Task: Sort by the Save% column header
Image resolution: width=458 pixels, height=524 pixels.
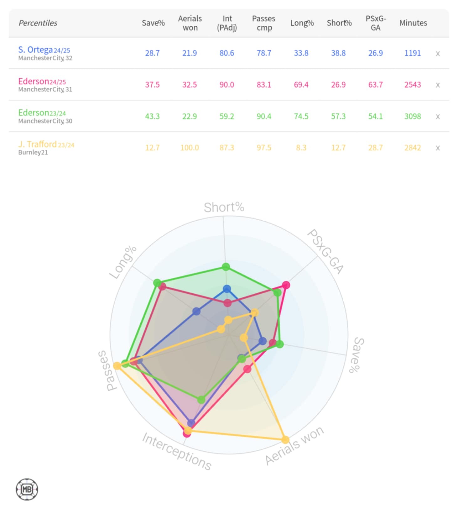Action: click(153, 23)
